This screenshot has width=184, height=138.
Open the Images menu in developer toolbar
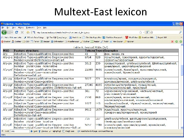(45, 42)
